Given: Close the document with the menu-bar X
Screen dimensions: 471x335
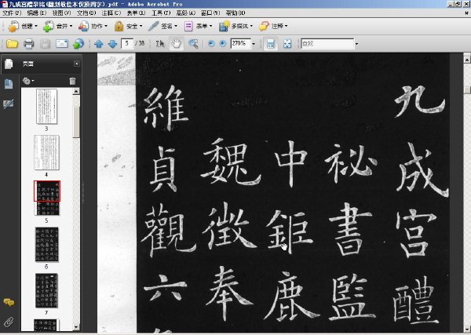Looking at the screenshot, I should (466, 13).
